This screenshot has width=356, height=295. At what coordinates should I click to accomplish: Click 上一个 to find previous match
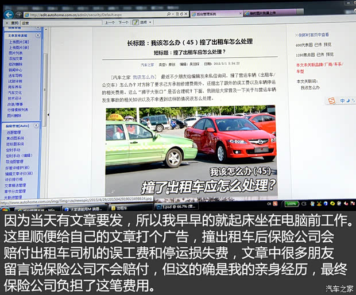110,22
